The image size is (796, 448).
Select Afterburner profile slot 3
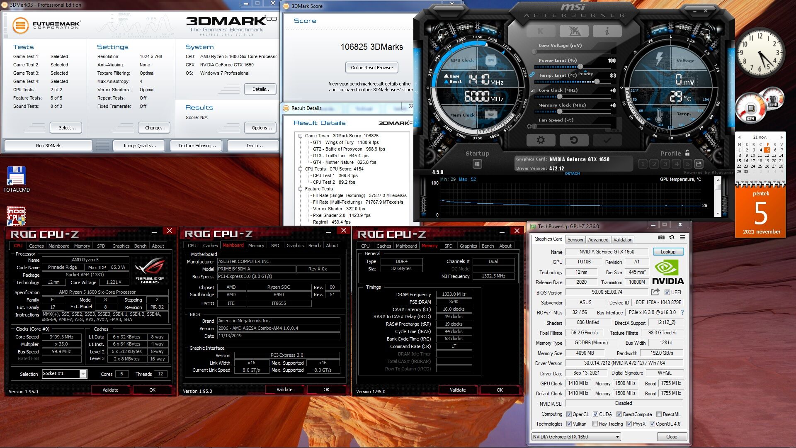[665, 164]
